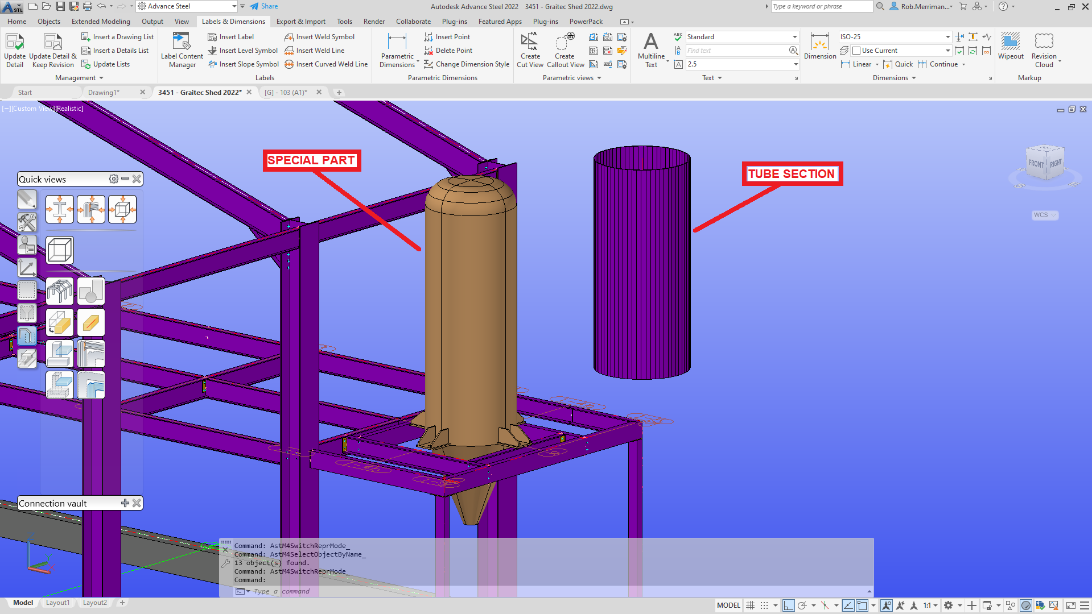Toggle grid display in status bar
Screen dimensions: 1092x614
pyautogui.click(x=750, y=605)
